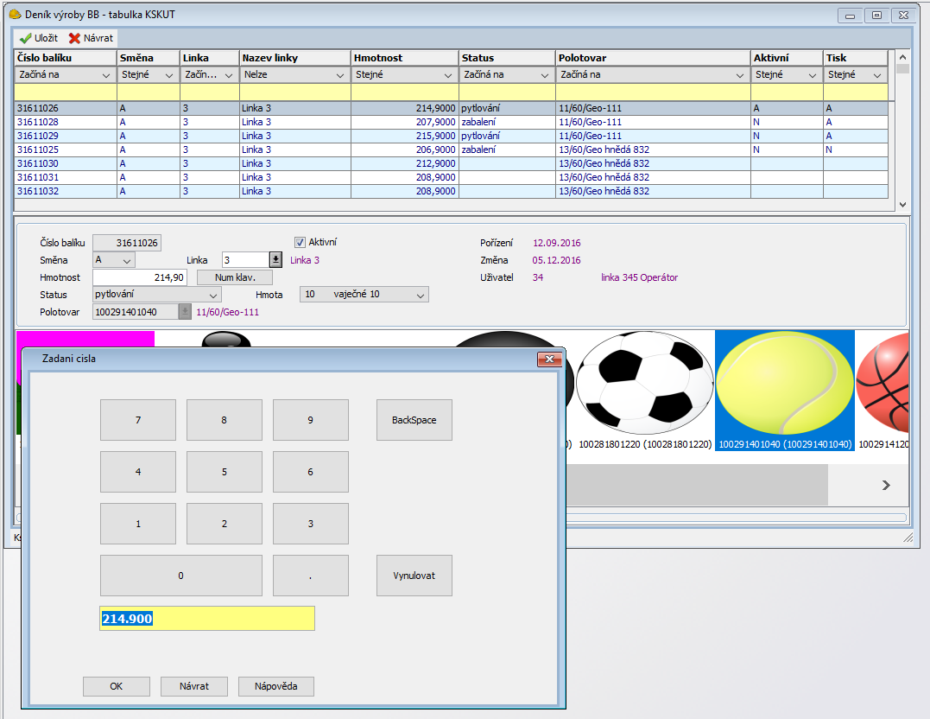Select the soccer ball thumbnail
The image size is (930, 719).
coord(644,385)
